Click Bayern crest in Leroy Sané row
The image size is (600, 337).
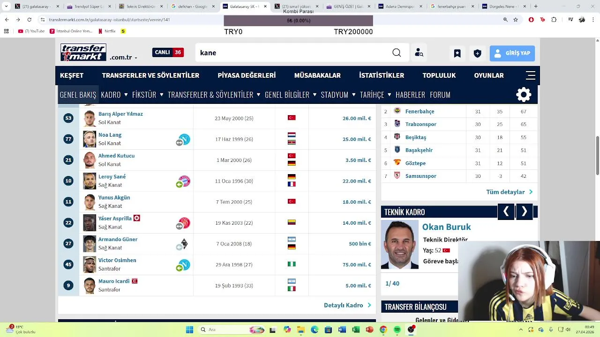point(185,181)
